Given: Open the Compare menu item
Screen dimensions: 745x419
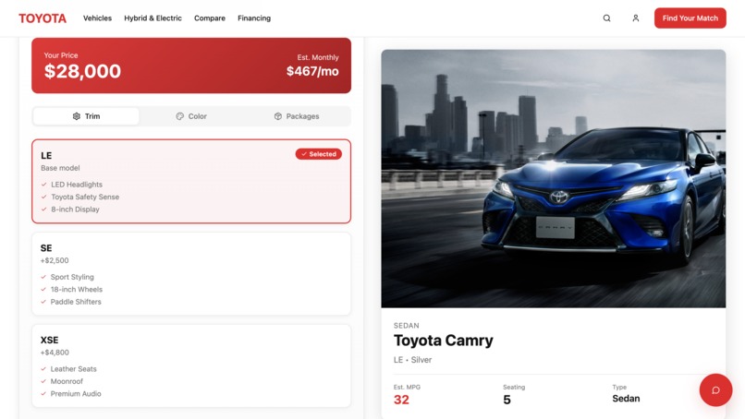Looking at the screenshot, I should [210, 18].
